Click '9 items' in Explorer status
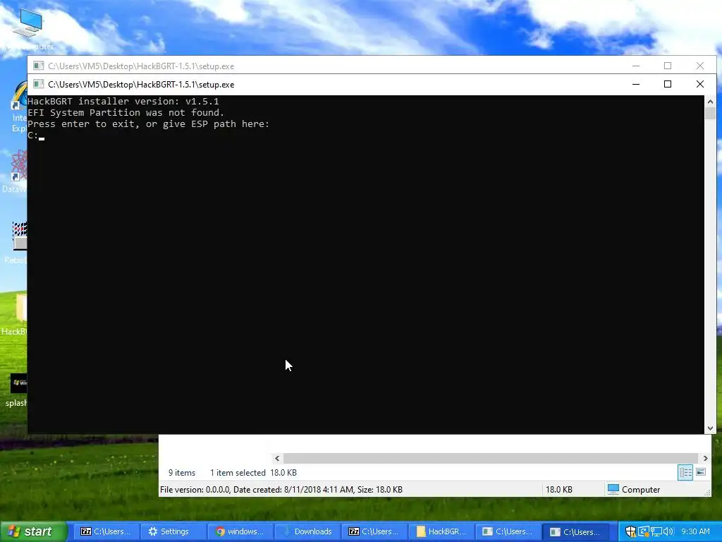 (x=182, y=472)
